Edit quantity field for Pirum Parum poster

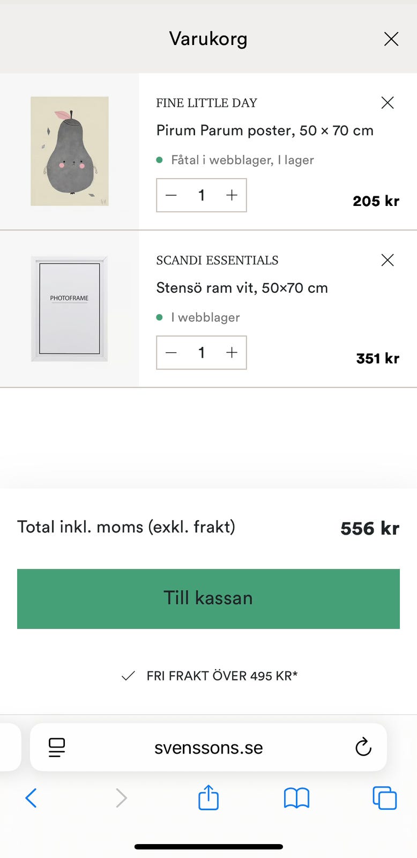202,195
